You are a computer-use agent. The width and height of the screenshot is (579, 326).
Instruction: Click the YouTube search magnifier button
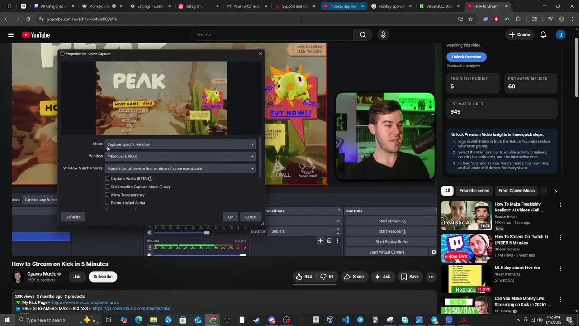(362, 34)
